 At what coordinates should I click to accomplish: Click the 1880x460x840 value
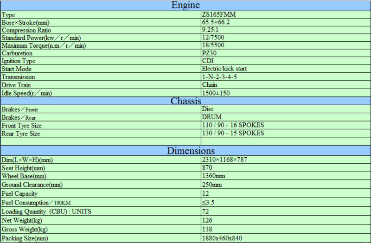click(222, 238)
